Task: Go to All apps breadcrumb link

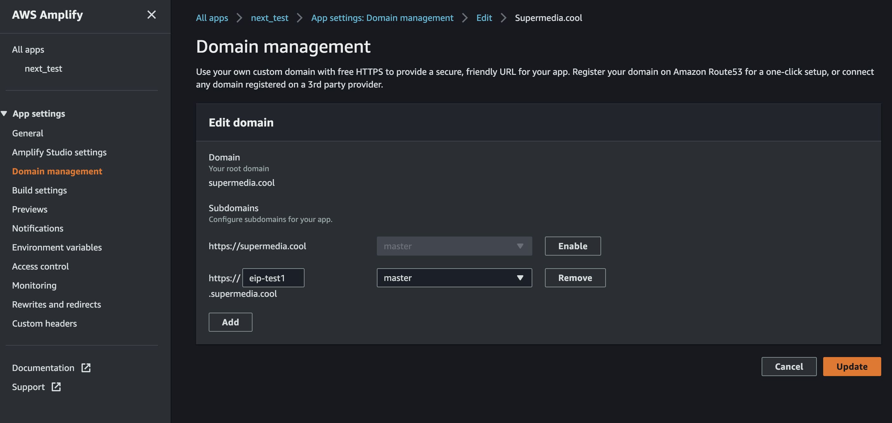Action: tap(212, 18)
